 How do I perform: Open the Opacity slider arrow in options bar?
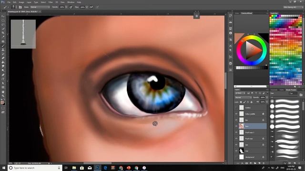coord(66,7)
